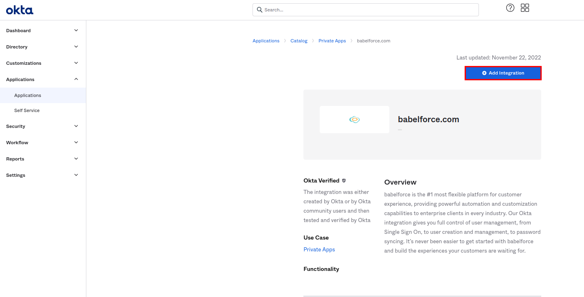Click the babelforce.com heading text
Viewport: 584px width, 297px height.
428,119
